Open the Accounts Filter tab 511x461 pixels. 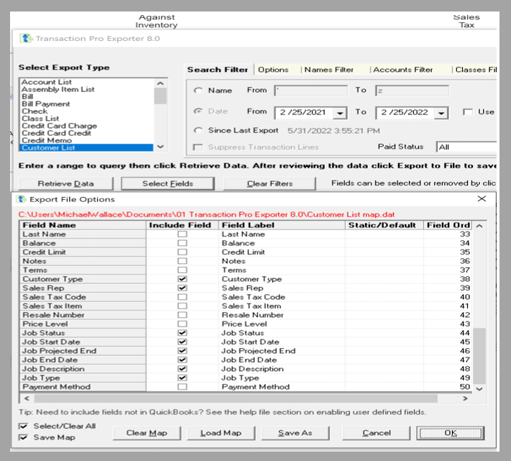[402, 70]
